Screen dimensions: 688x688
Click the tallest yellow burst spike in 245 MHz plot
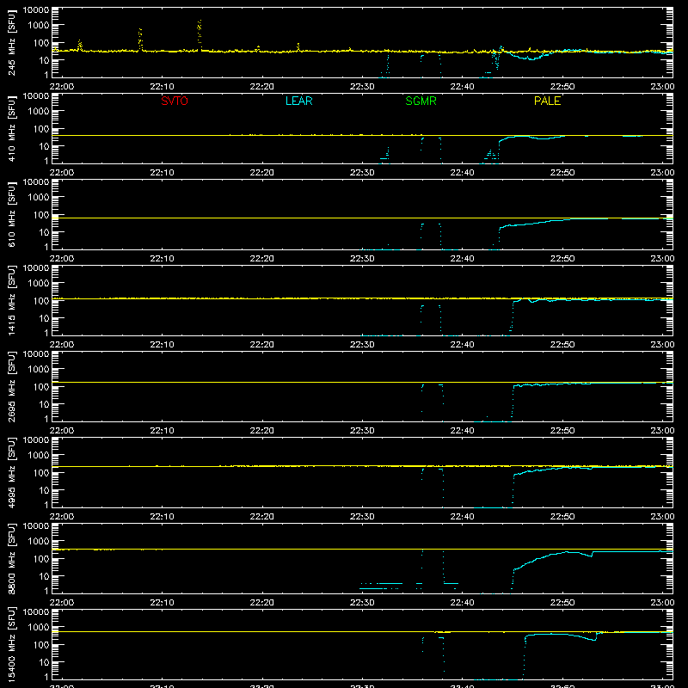pos(200,35)
